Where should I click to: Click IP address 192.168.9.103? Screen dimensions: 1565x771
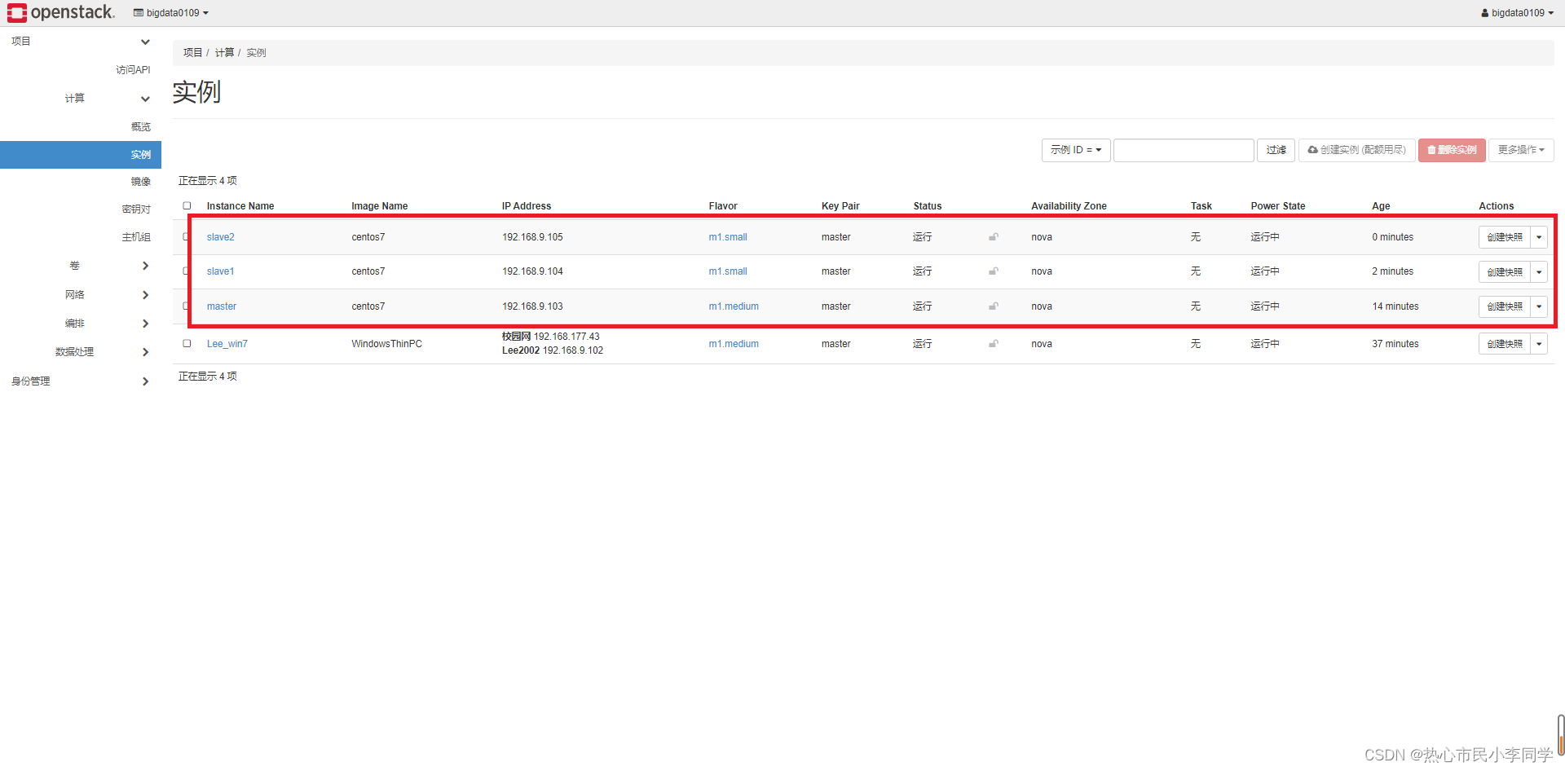point(532,306)
